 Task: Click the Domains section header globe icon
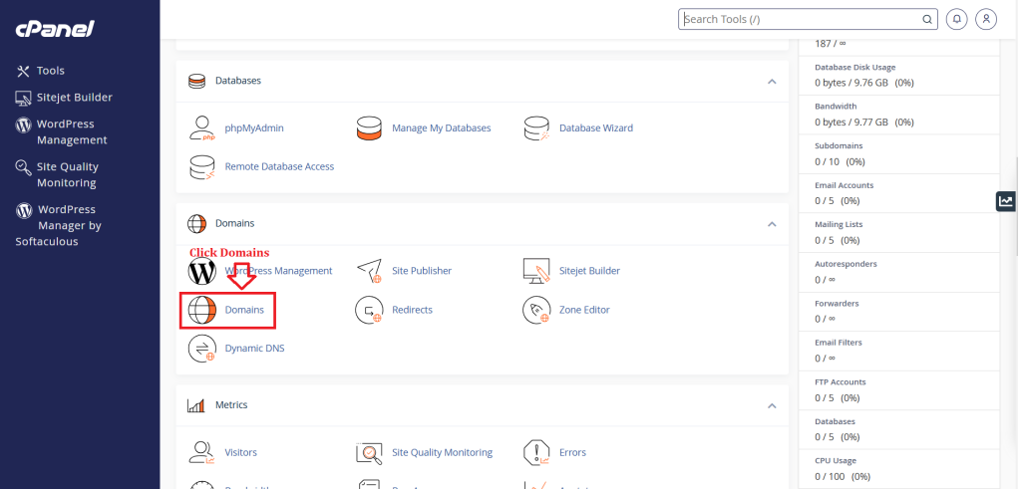click(196, 224)
